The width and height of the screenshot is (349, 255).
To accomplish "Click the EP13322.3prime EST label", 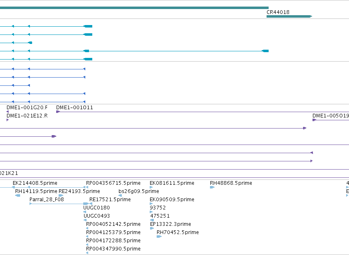I will coord(171,224).
